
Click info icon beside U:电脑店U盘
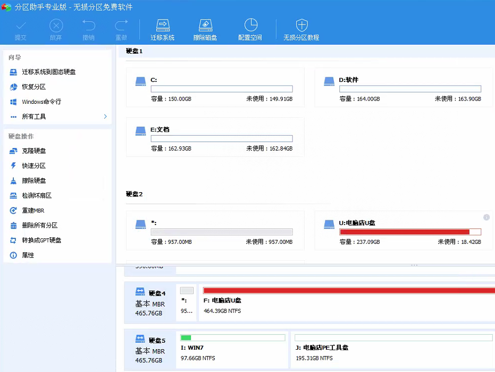[486, 218]
